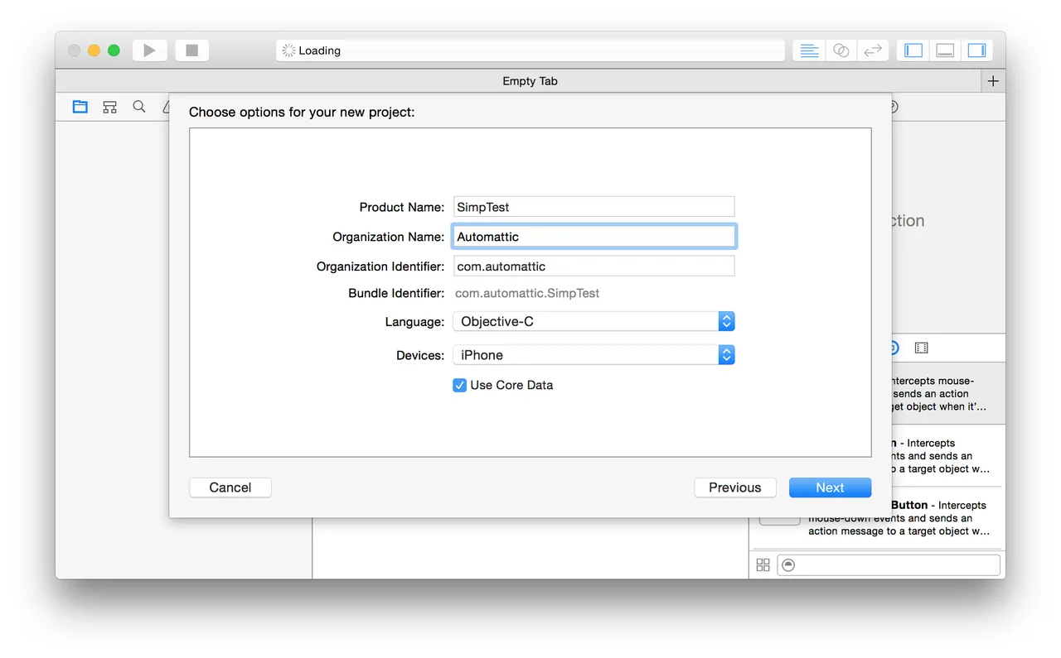
Task: Show the Media library filmstrip icon
Action: tap(921, 348)
